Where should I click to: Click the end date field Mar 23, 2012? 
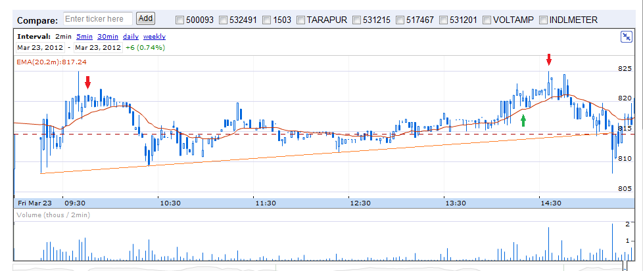tap(98, 47)
